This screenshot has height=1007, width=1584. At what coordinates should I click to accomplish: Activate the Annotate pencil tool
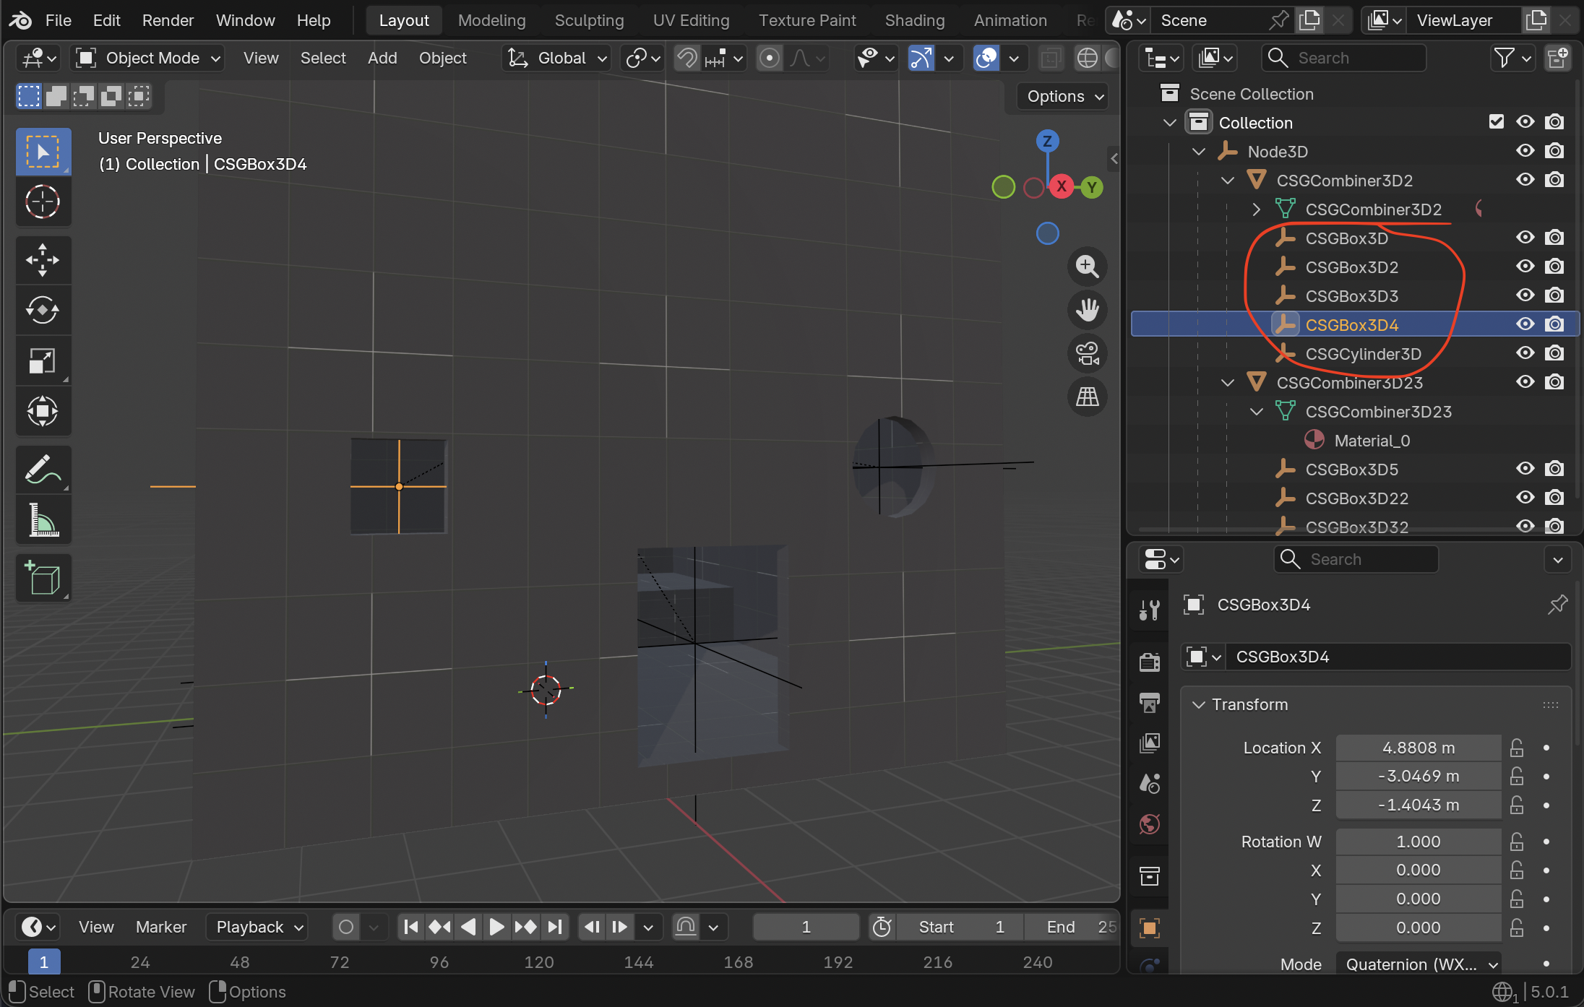tap(43, 470)
